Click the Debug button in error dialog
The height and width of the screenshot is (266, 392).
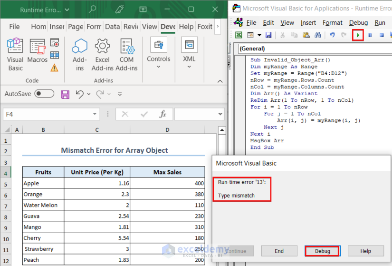tap(323, 251)
